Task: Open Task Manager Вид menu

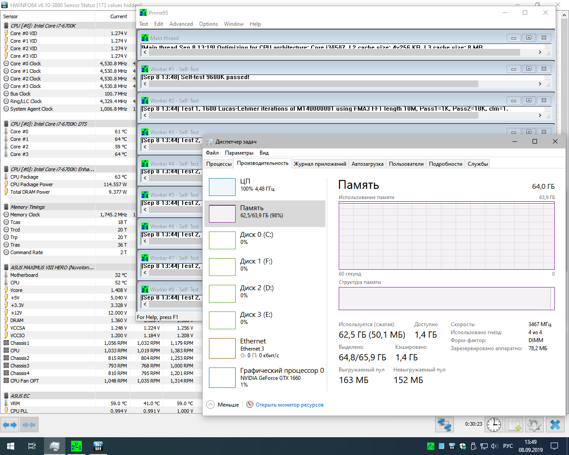Action: pyautogui.click(x=264, y=153)
